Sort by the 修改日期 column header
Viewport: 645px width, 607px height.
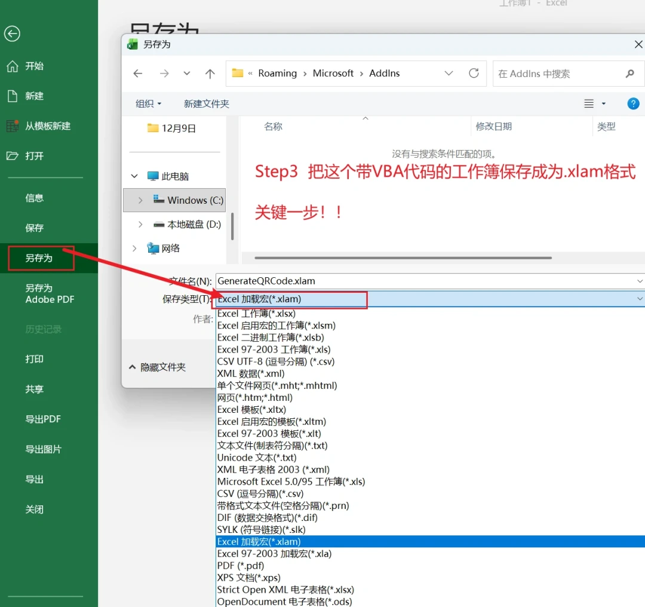pos(494,126)
